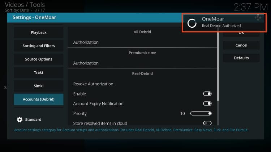Toggle Store resolved items in cloud
This screenshot has width=271, height=152.
point(207,123)
